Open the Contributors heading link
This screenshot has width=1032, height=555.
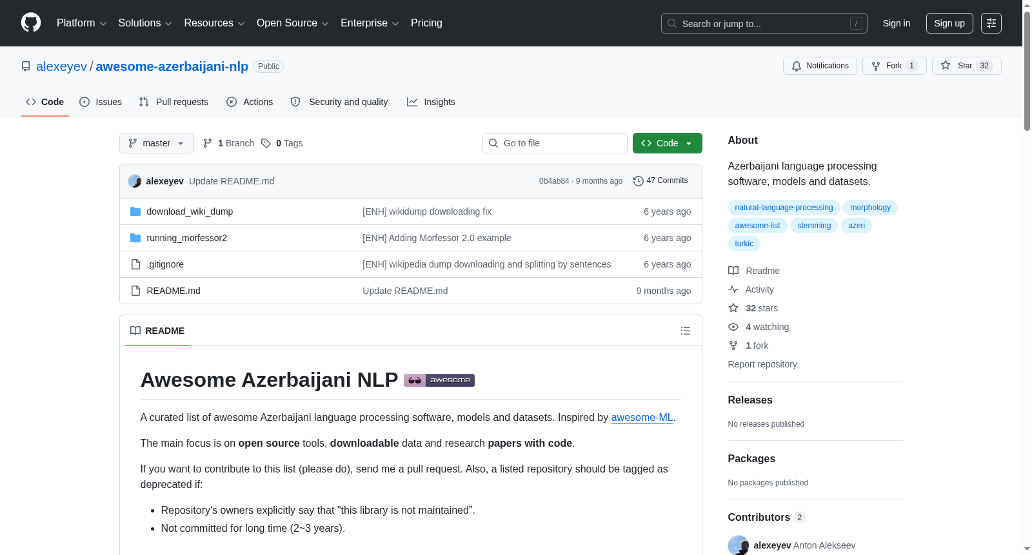(766, 518)
